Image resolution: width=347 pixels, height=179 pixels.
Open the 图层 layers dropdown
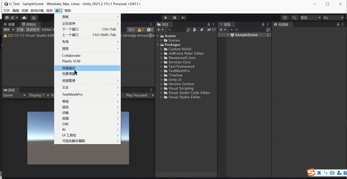[310, 18]
